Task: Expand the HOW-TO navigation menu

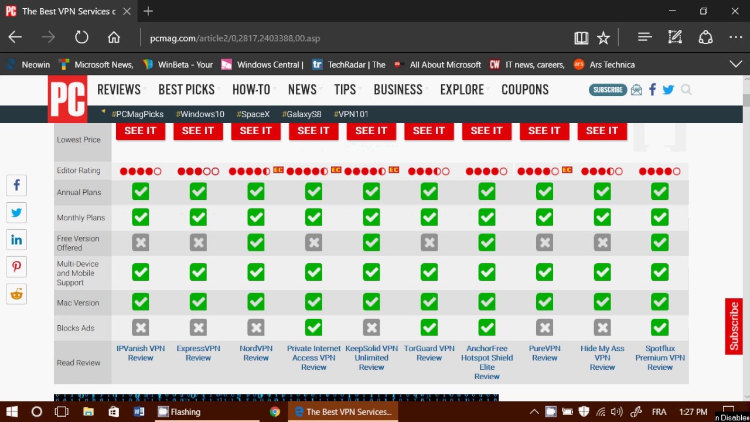Action: (251, 90)
